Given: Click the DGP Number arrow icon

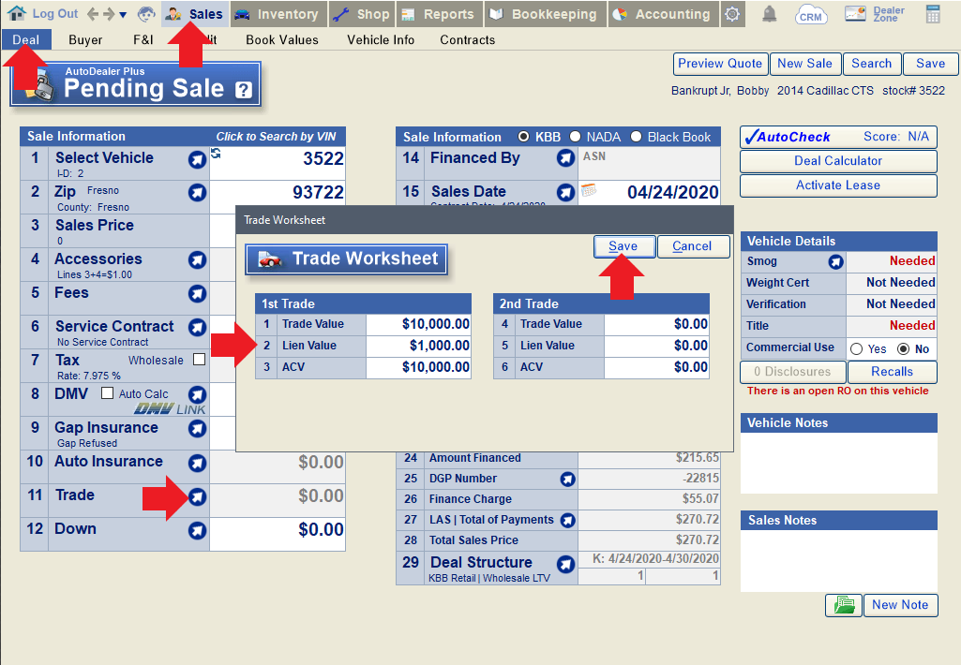Looking at the screenshot, I should point(567,480).
